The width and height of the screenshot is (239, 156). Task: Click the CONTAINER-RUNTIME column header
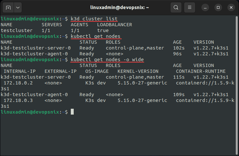[x=200, y=71]
